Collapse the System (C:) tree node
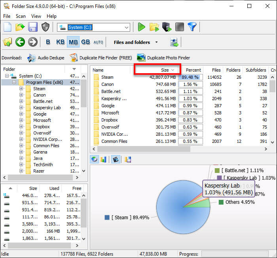 click(7, 76)
